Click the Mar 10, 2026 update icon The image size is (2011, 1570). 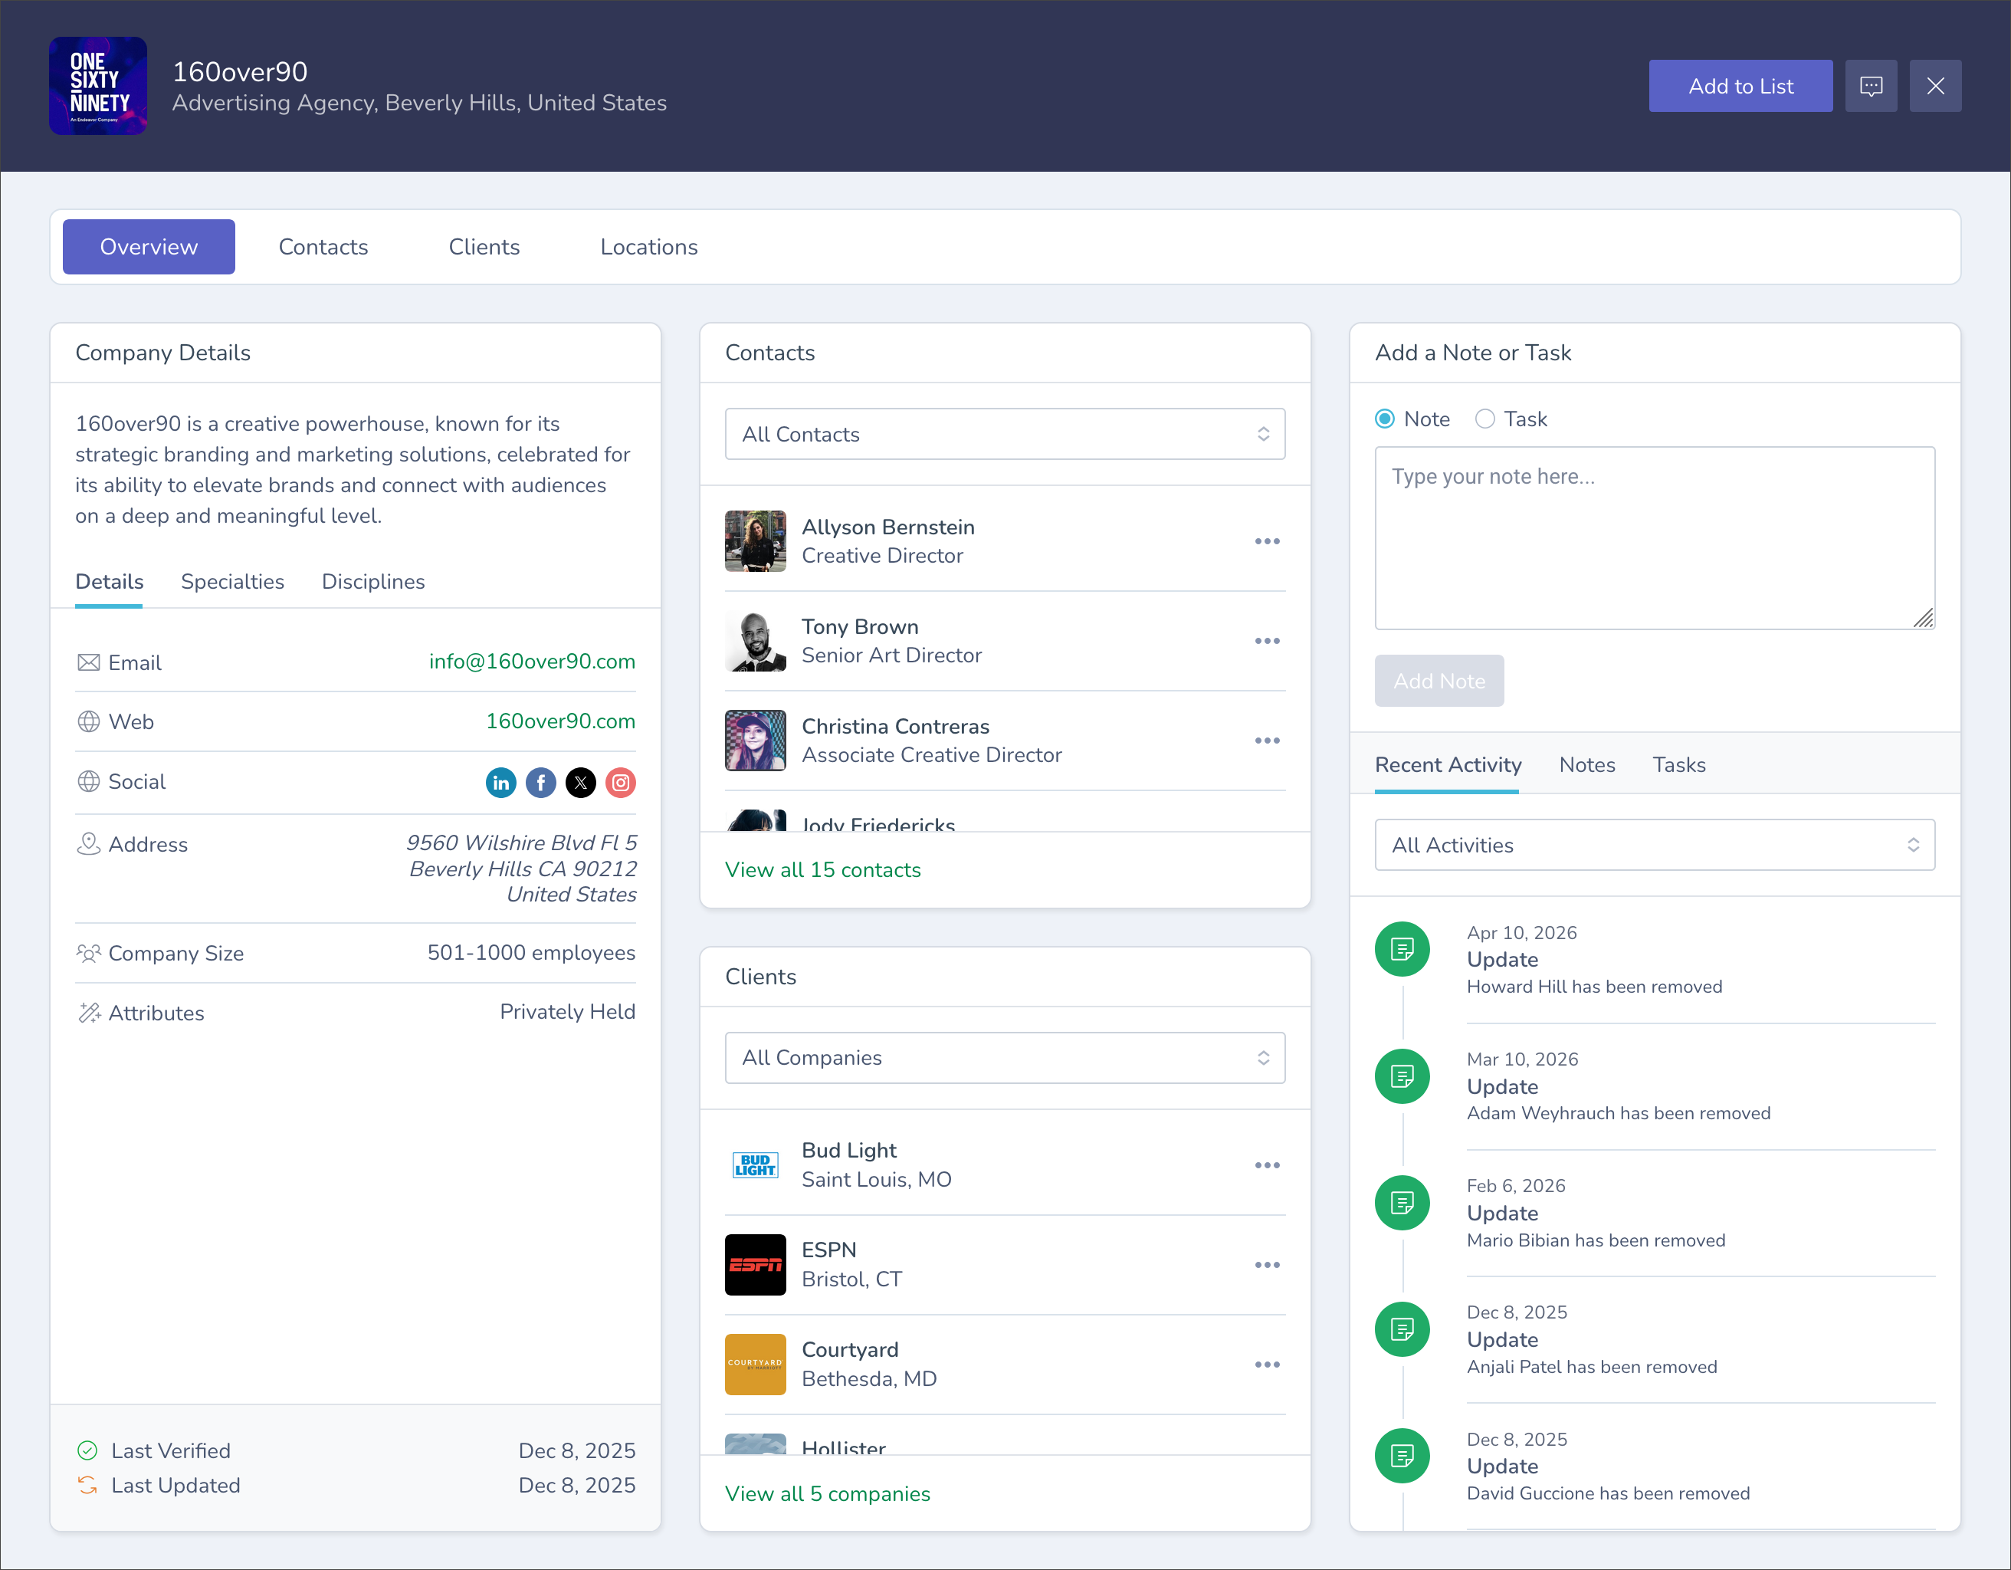[x=1402, y=1076]
